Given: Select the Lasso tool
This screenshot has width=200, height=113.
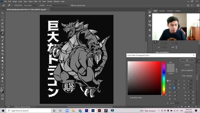Looking at the screenshot, I should [2, 20].
